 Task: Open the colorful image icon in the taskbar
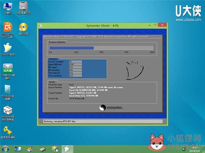pyautogui.click(x=55, y=149)
